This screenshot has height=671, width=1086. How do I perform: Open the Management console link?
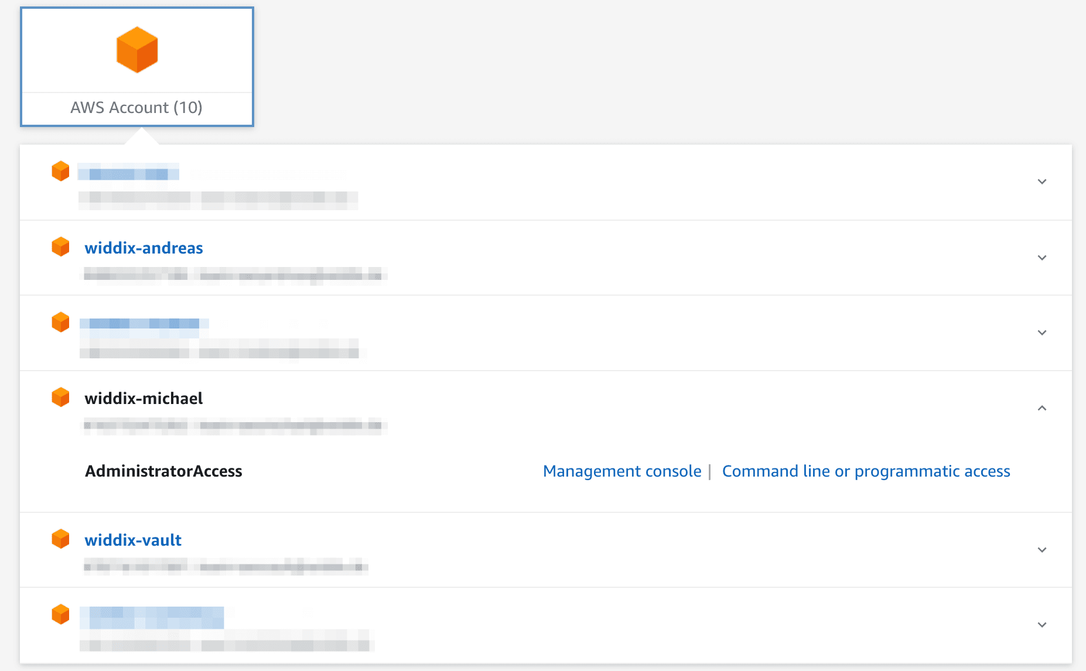point(621,471)
